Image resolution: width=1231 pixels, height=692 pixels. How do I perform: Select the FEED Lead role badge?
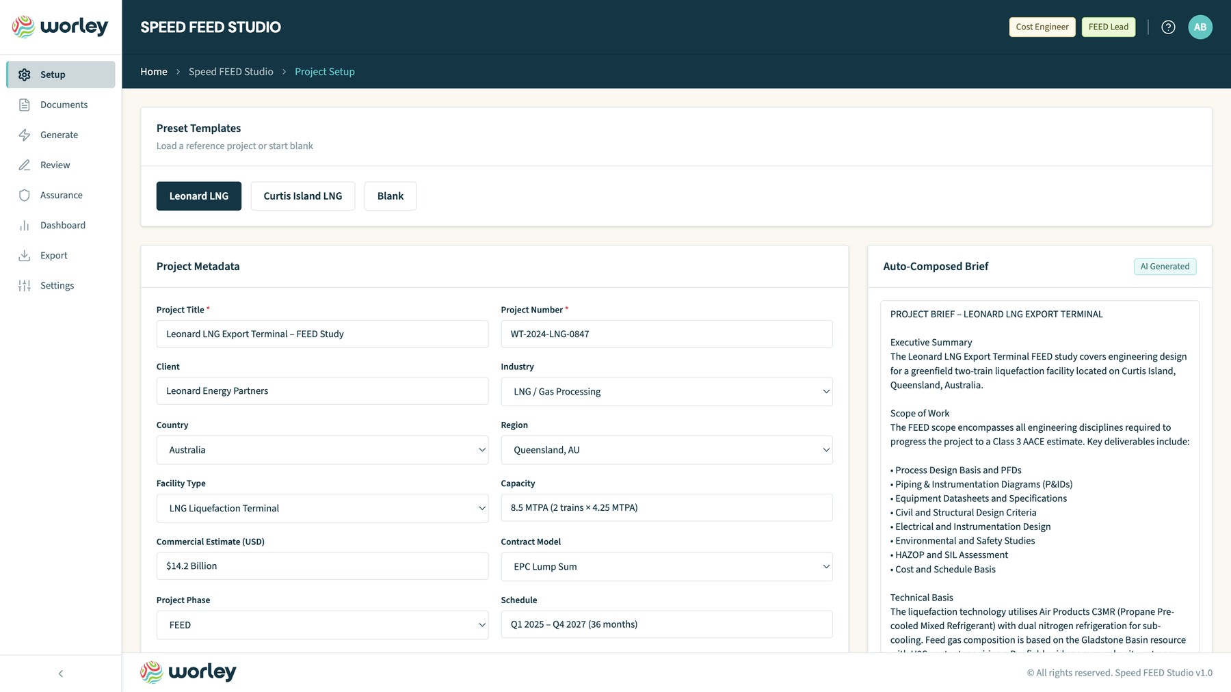(x=1109, y=27)
